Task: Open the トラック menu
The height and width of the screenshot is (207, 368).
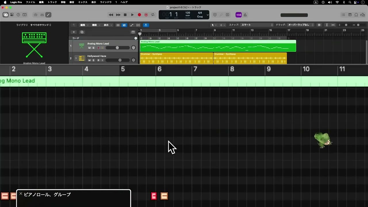Action: coord(52,2)
